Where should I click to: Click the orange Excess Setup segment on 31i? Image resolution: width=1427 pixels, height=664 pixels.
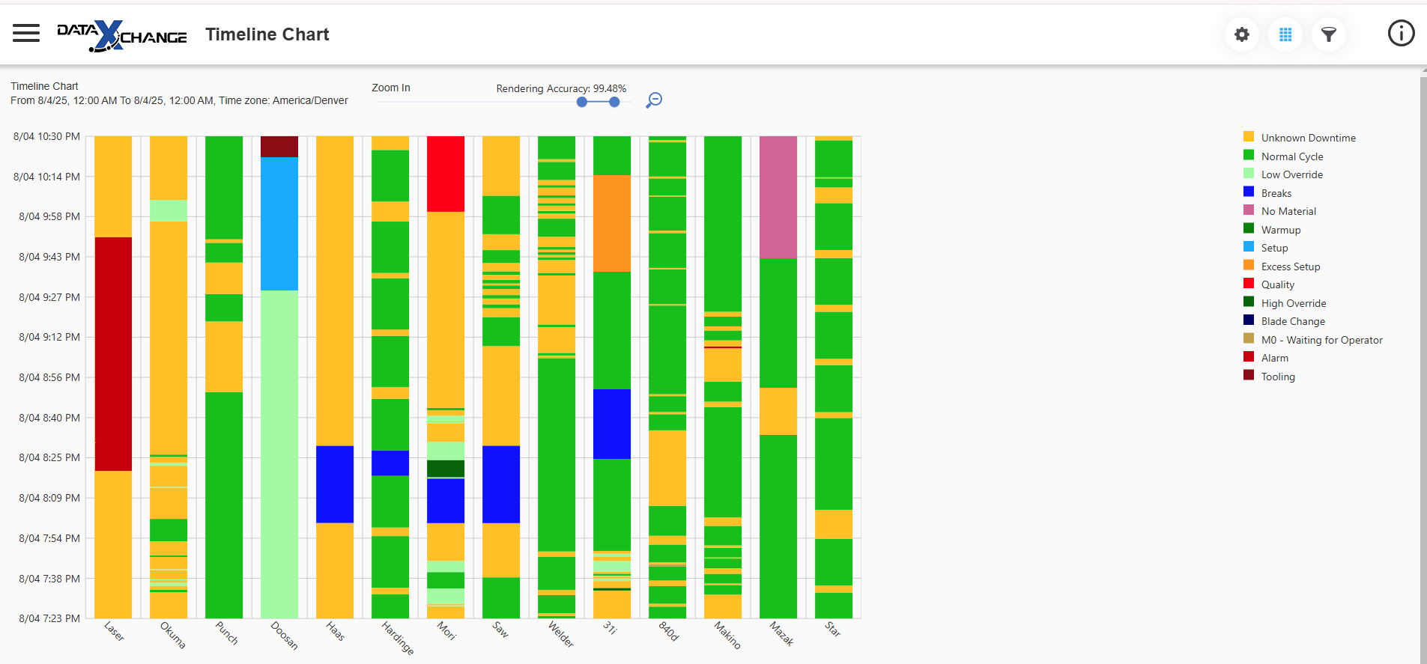612,223
